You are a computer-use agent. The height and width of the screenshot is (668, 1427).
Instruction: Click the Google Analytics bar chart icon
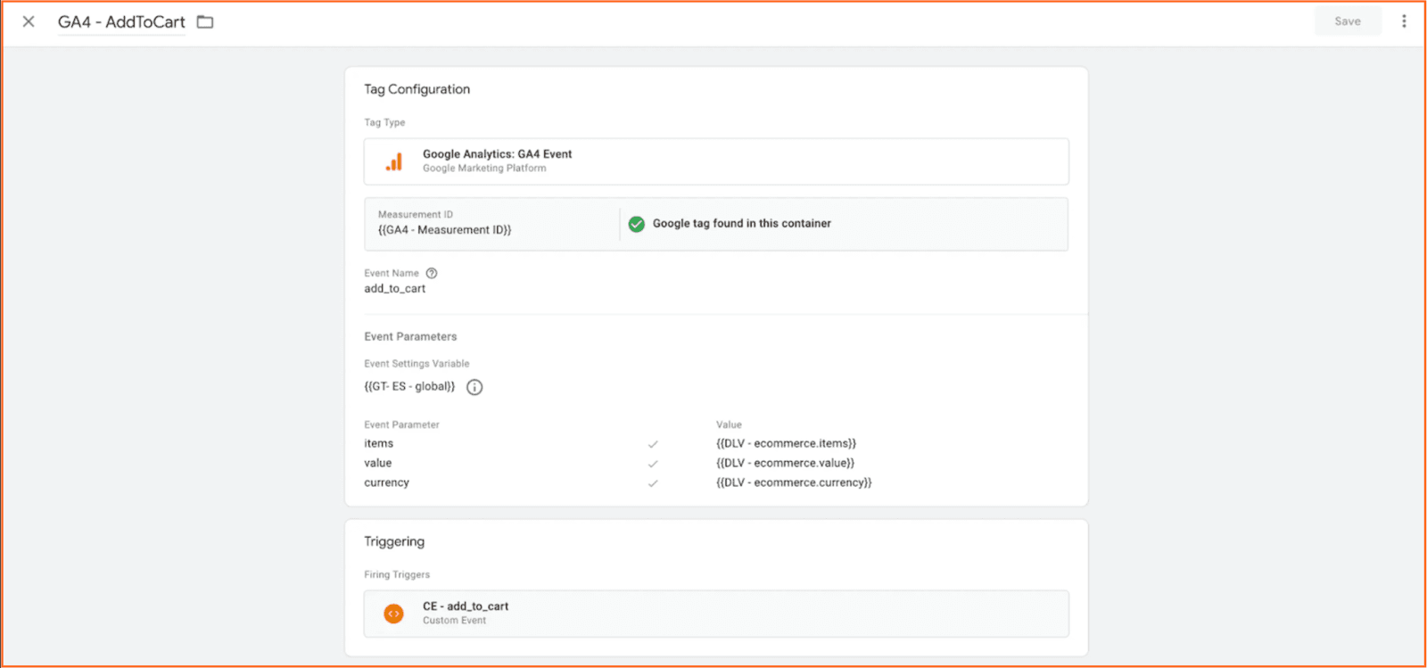[x=393, y=161]
